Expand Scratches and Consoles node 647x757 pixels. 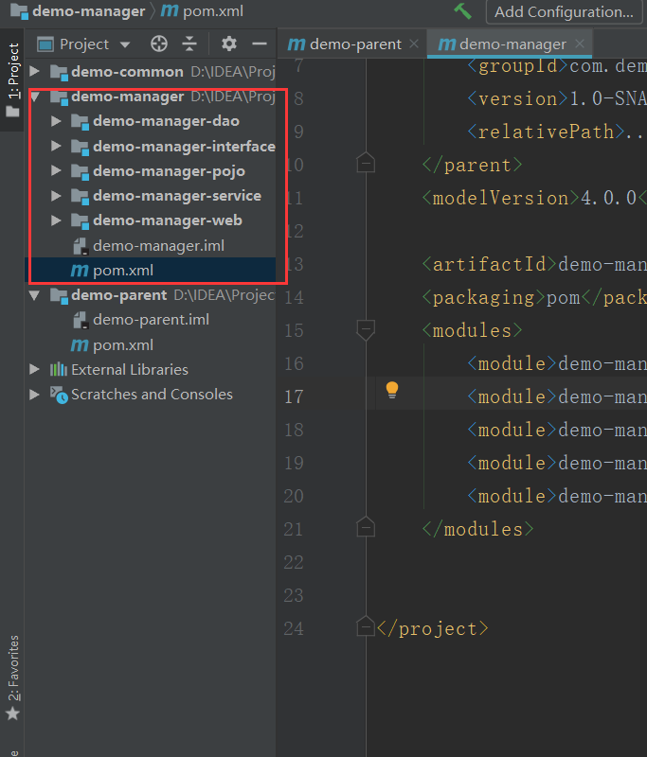(34, 395)
